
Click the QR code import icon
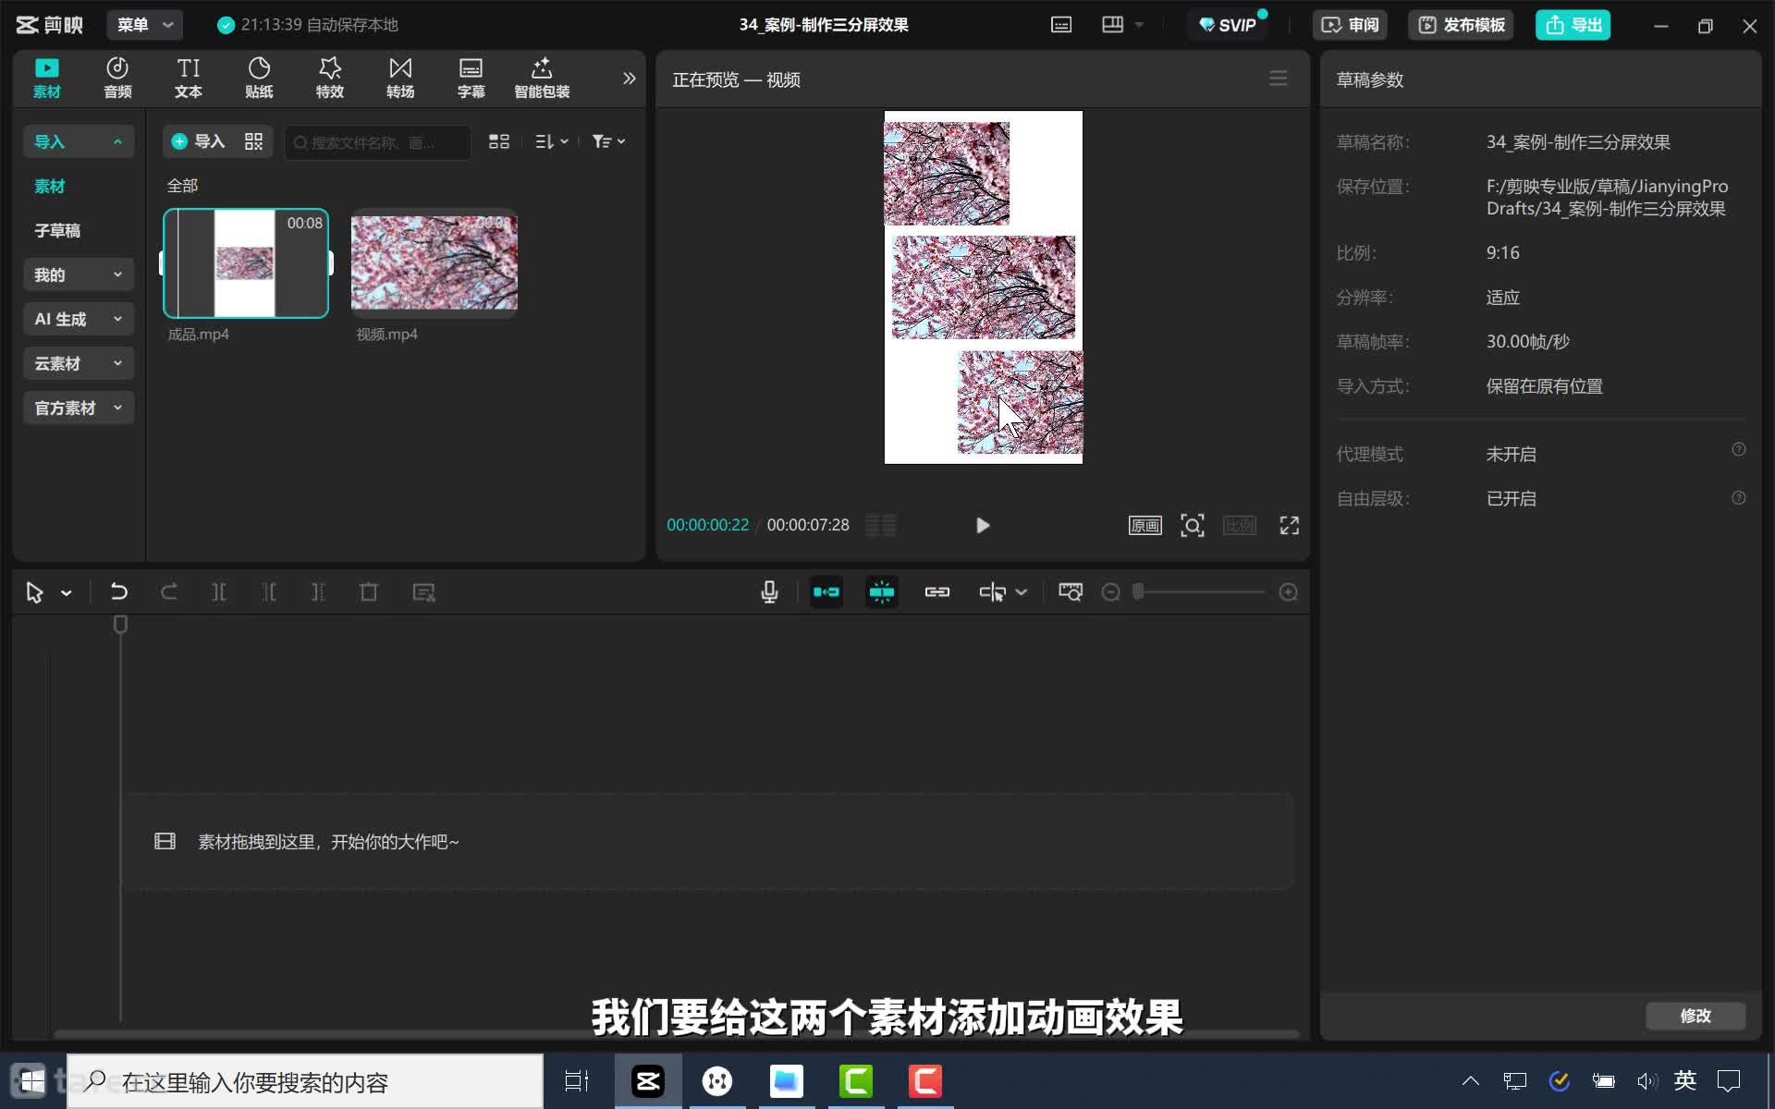click(x=253, y=141)
